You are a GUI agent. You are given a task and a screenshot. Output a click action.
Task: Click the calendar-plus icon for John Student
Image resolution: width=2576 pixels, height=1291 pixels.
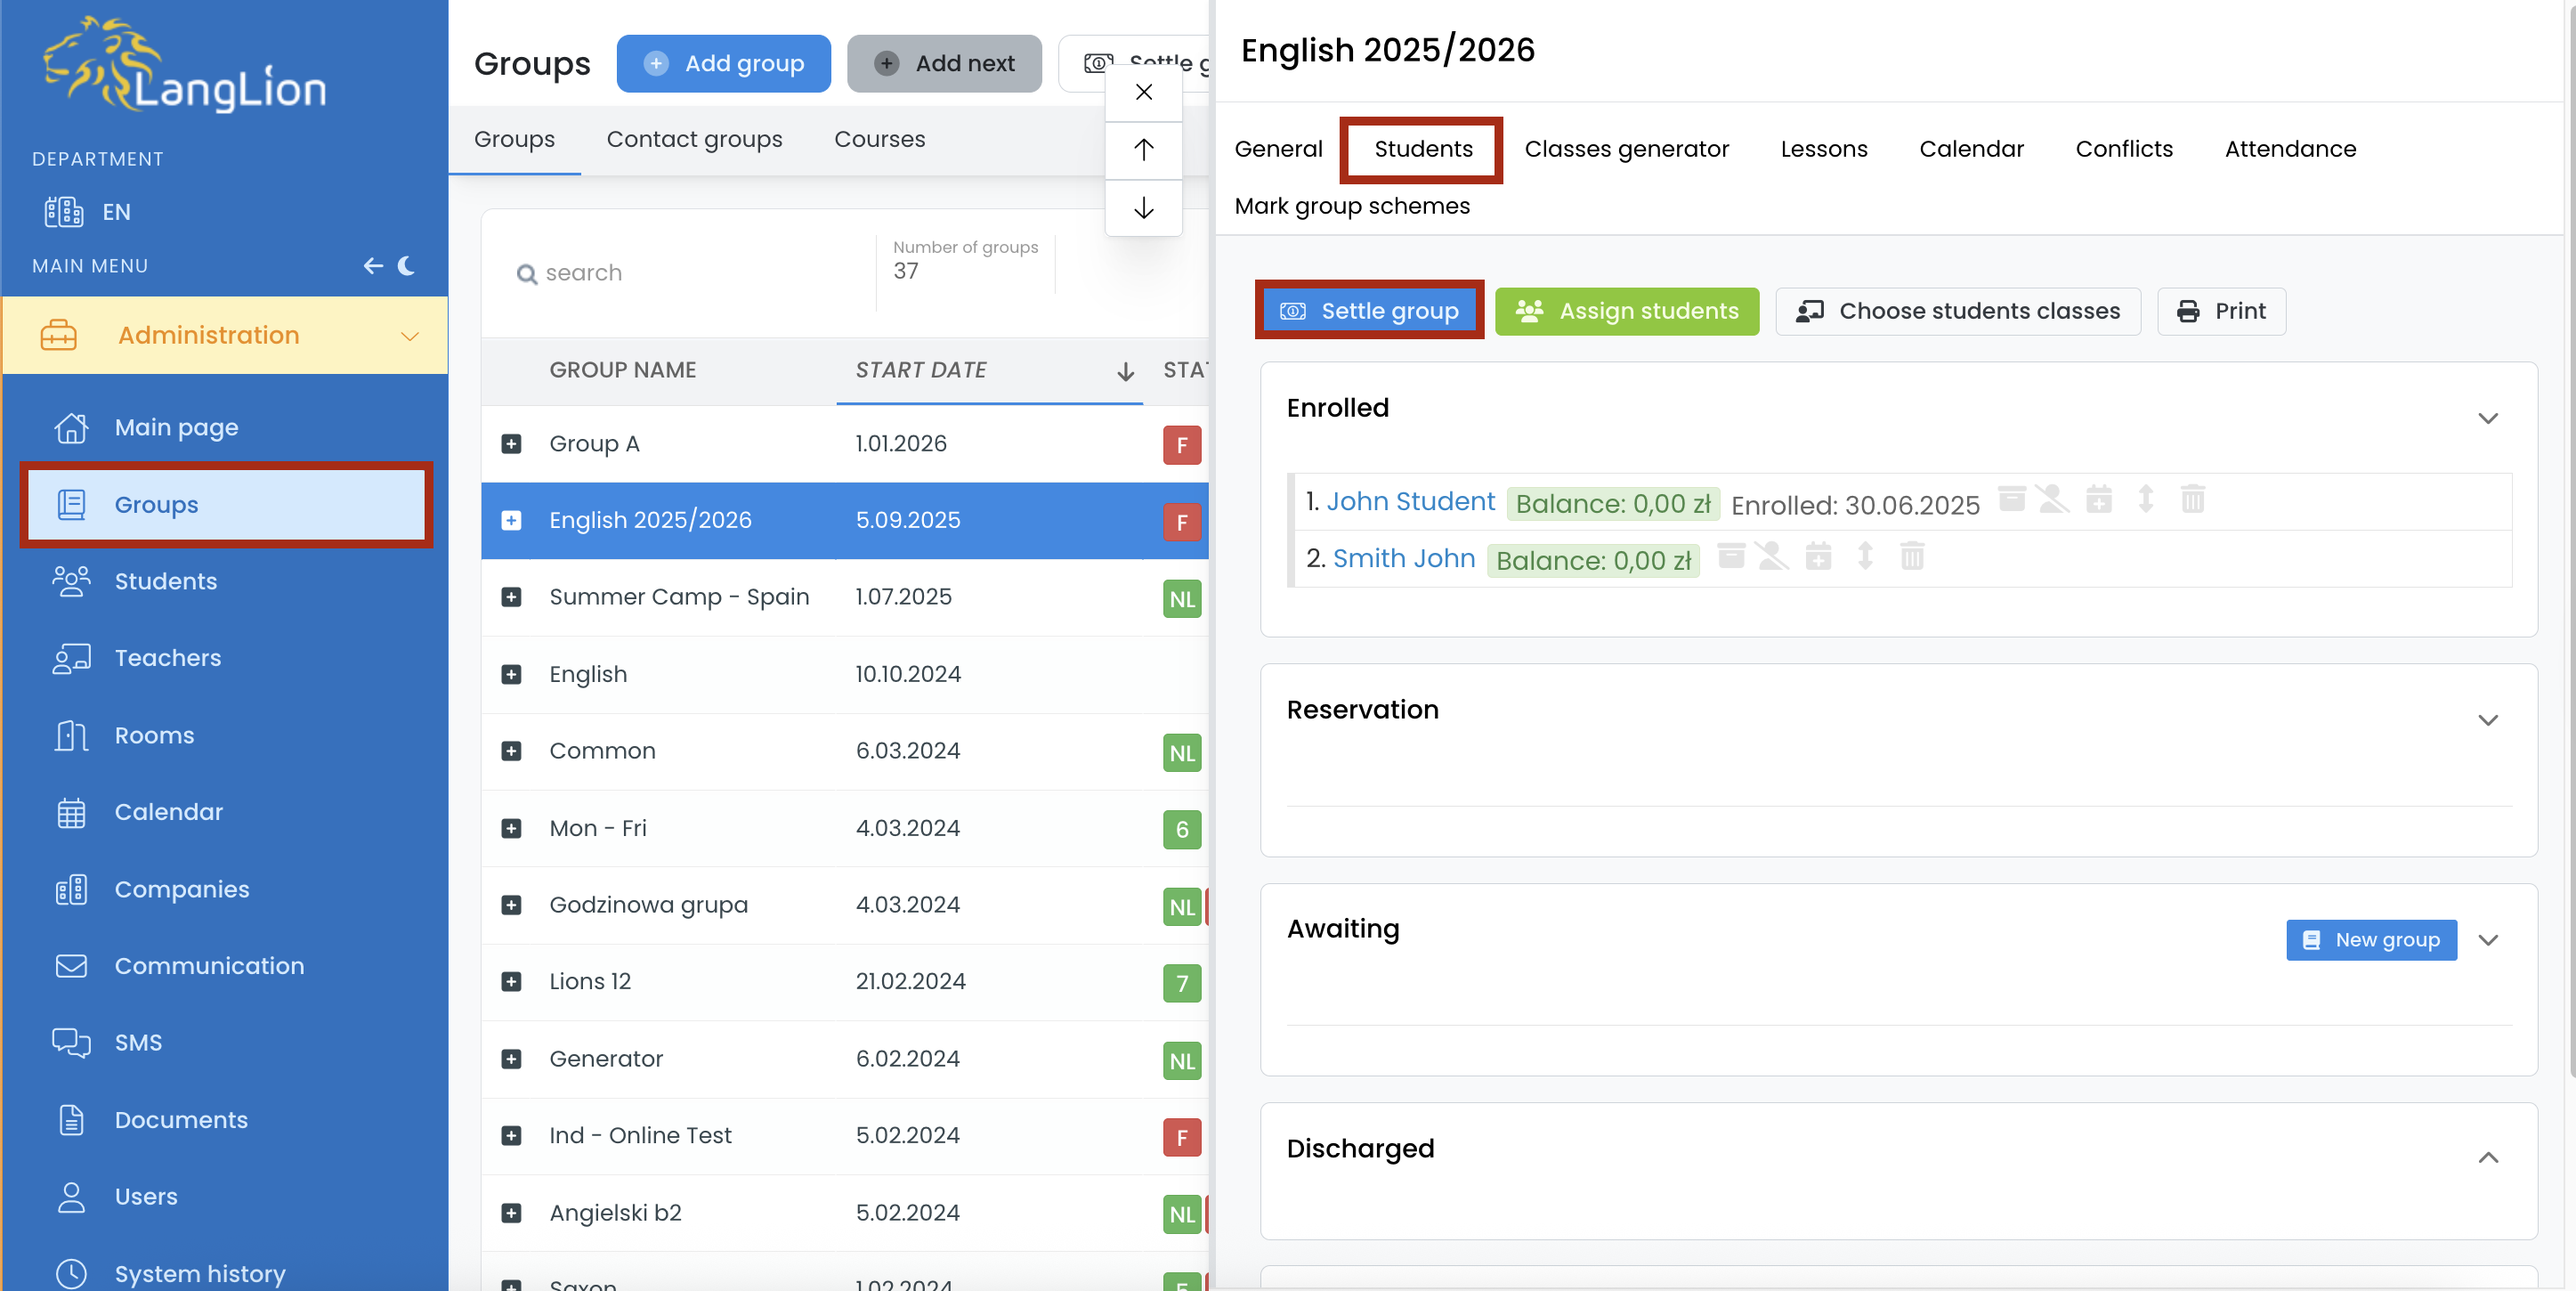pos(2099,499)
